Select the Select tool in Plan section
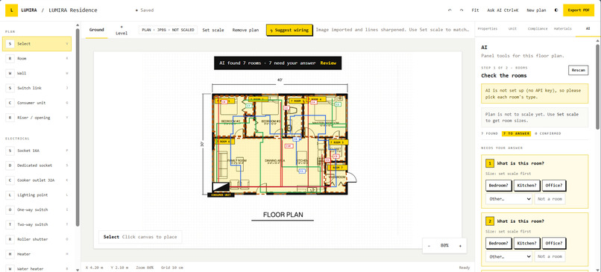The width and height of the screenshot is (601, 272). point(37,44)
